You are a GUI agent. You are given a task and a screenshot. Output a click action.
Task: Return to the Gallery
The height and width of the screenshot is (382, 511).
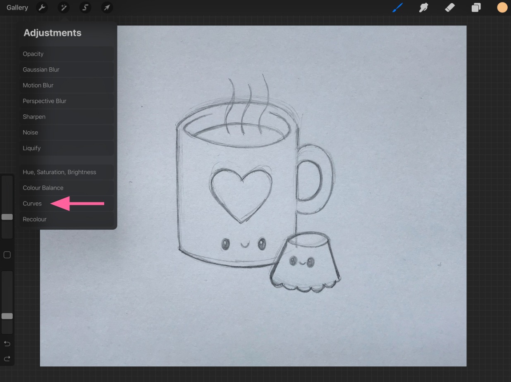[17, 7]
